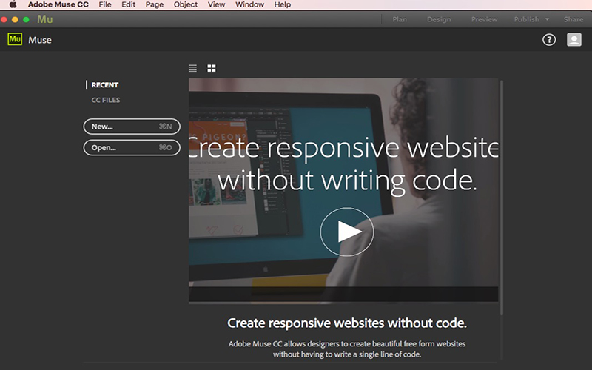Select the RECENT files section
This screenshot has height=370, width=592.
(104, 85)
